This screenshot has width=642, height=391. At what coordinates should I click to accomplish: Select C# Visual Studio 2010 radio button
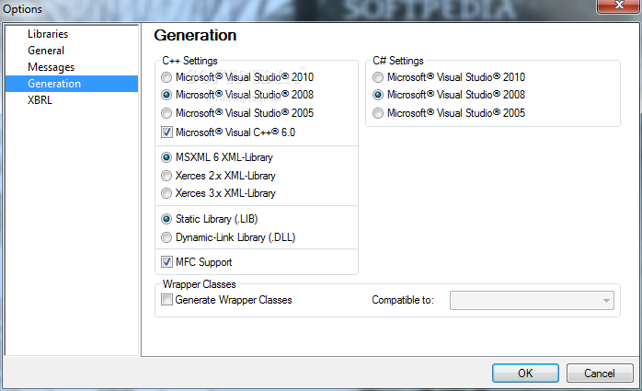pyautogui.click(x=378, y=77)
